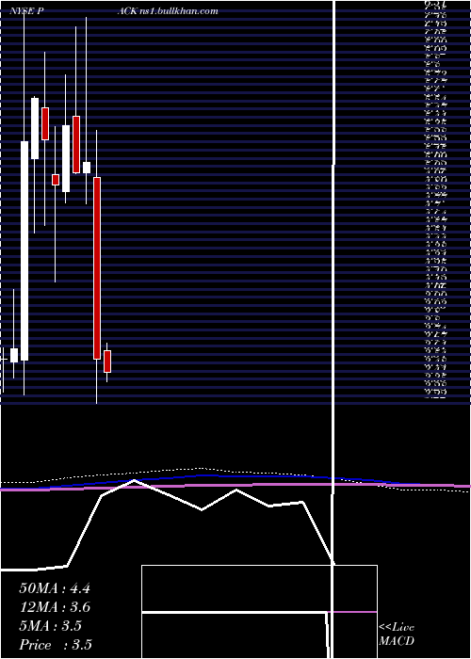This screenshot has height=659, width=471.
Task: Click the NYSE exchange label
Action: click(22, 11)
